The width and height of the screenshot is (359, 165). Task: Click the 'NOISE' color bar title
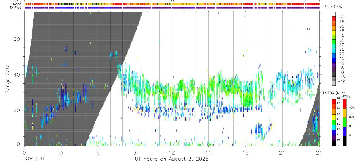coord(346,96)
